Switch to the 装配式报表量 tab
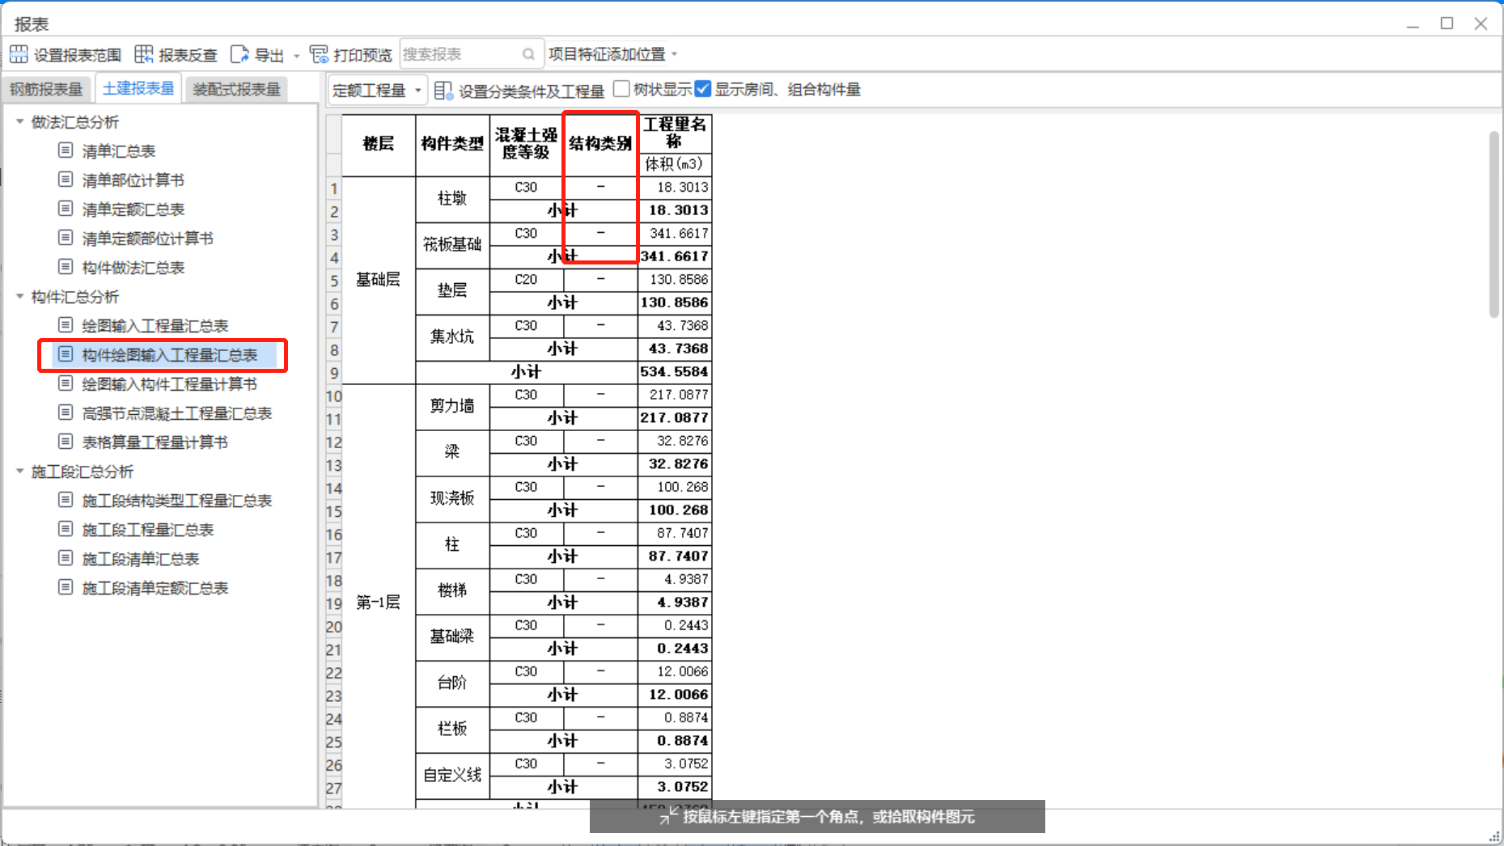Image resolution: width=1504 pixels, height=846 pixels. pyautogui.click(x=236, y=89)
